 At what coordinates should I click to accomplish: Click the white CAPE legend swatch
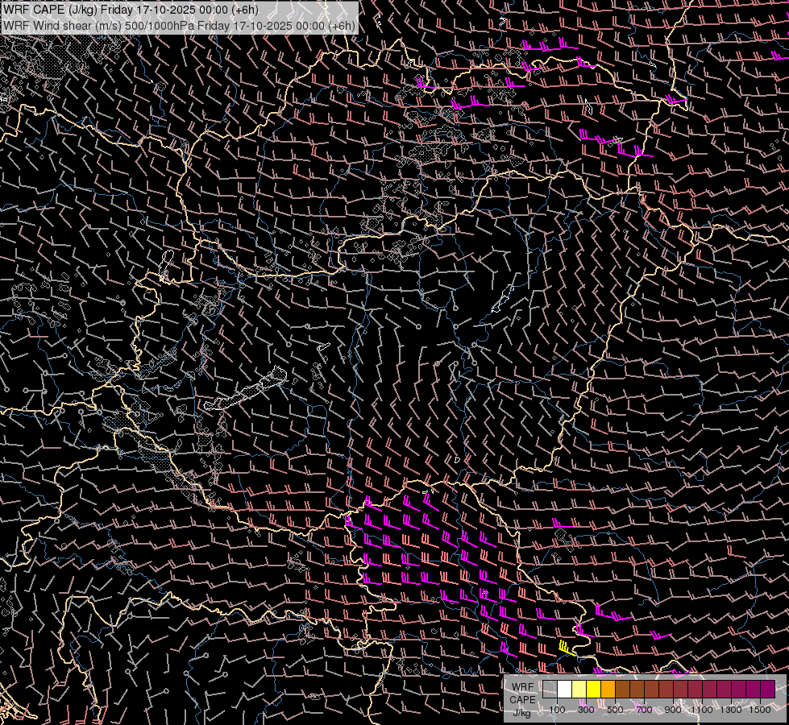(565, 690)
